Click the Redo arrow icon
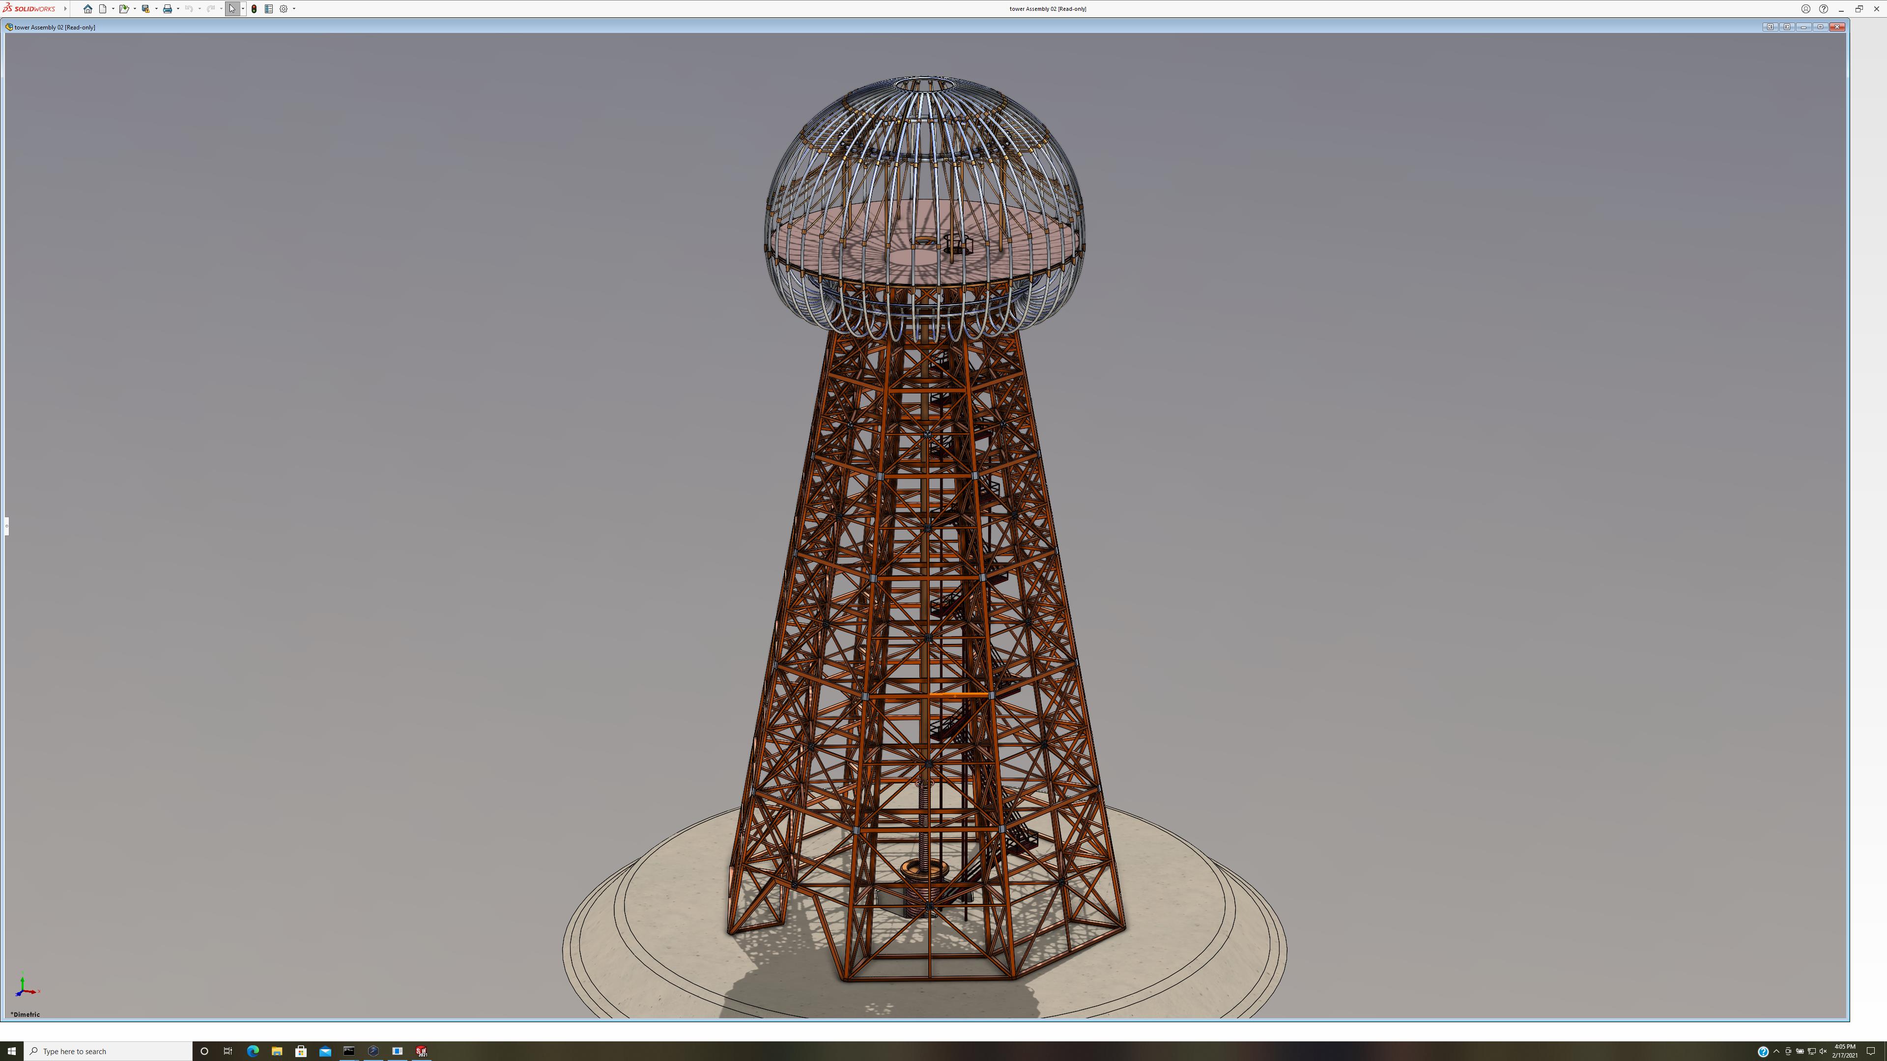 point(211,9)
